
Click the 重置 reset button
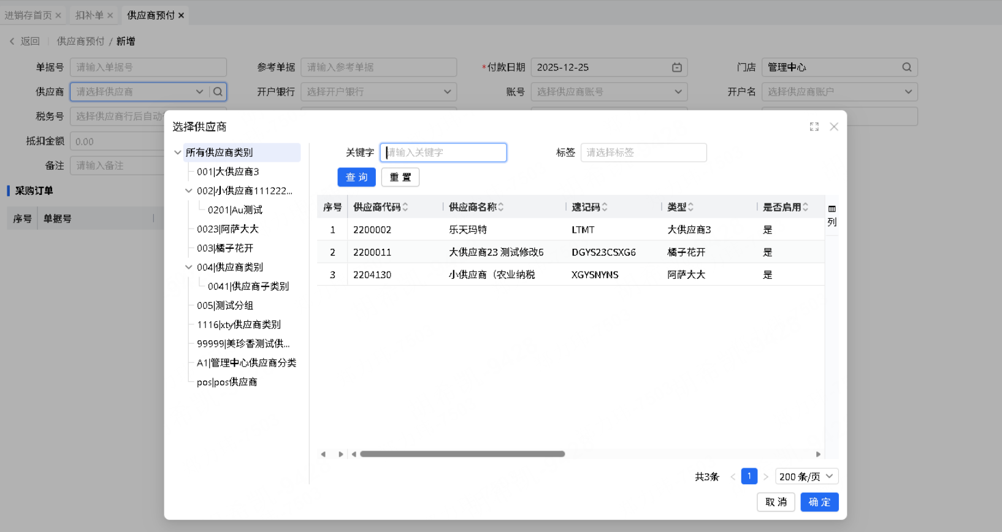400,177
